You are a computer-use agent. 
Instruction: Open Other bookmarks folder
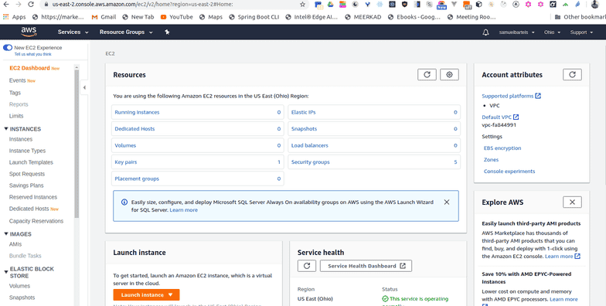click(x=580, y=17)
